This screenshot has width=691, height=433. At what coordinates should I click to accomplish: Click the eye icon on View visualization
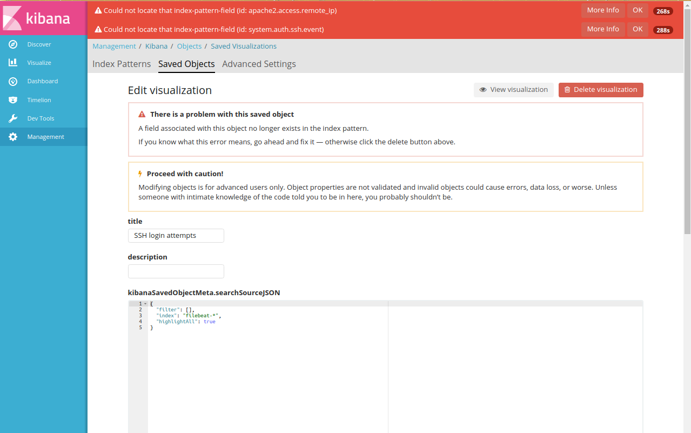tap(483, 90)
